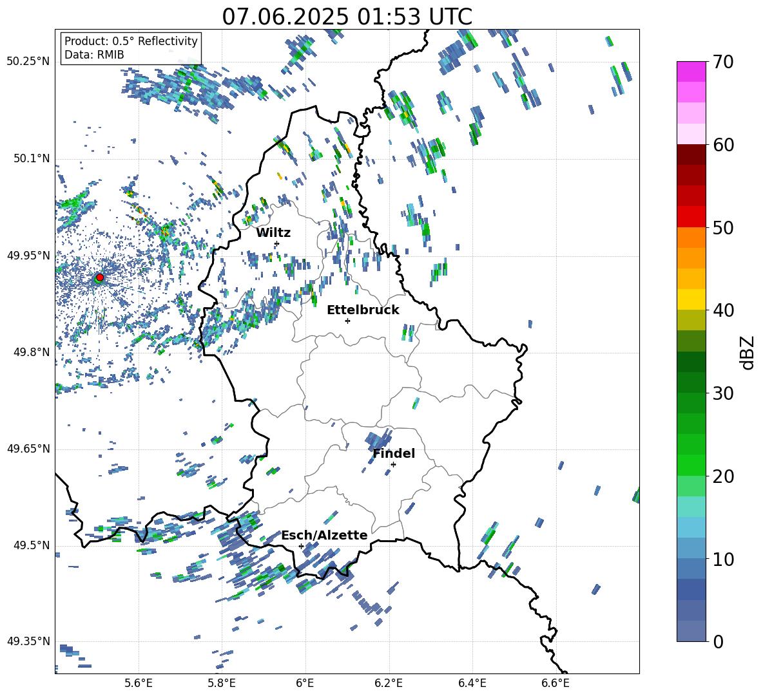Select the Findel city label
The height and width of the screenshot is (696, 763).
coord(394,453)
